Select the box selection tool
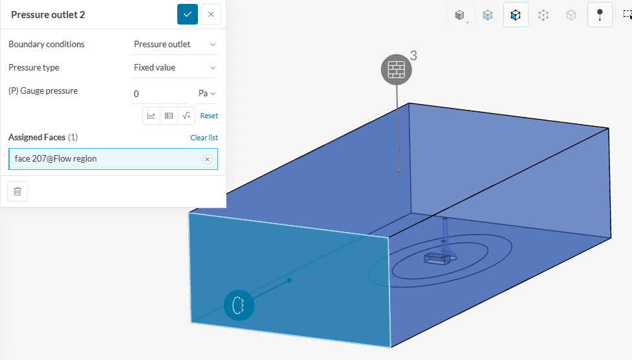This screenshot has height=360, width=632. [627, 14]
